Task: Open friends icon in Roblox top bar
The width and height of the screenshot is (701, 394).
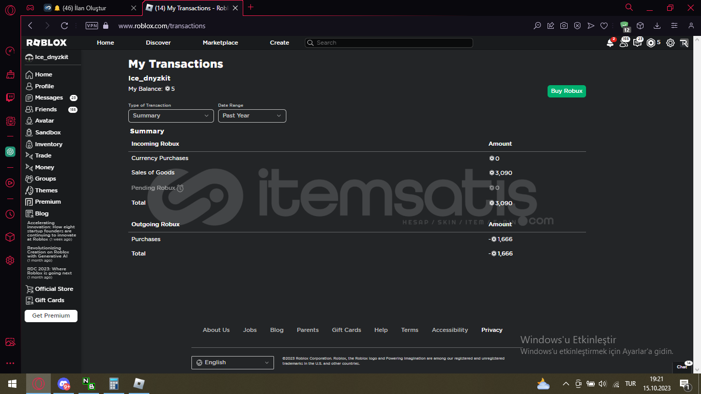Action: [624, 43]
